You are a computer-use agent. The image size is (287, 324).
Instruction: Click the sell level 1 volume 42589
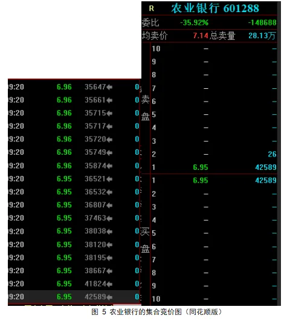(x=266, y=167)
